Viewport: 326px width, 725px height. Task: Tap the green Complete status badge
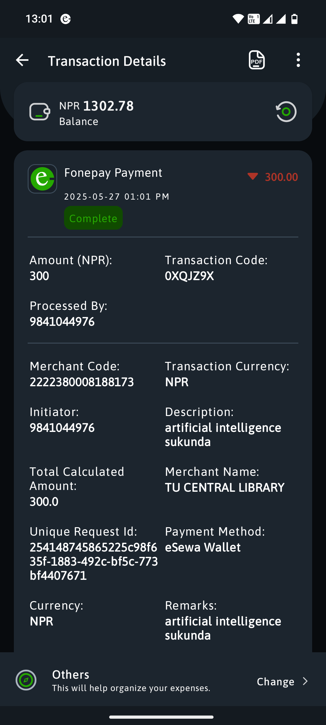(x=93, y=218)
